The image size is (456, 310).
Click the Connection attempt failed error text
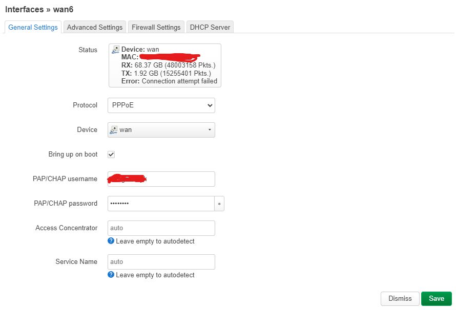click(179, 81)
